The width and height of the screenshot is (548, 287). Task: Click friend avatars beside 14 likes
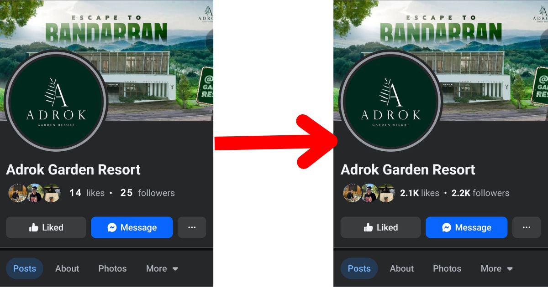pyautogui.click(x=35, y=193)
